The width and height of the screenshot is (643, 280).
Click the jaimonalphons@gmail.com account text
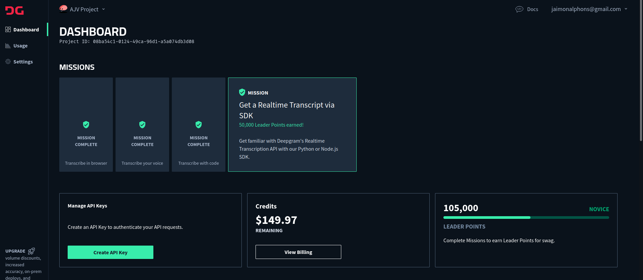586,9
